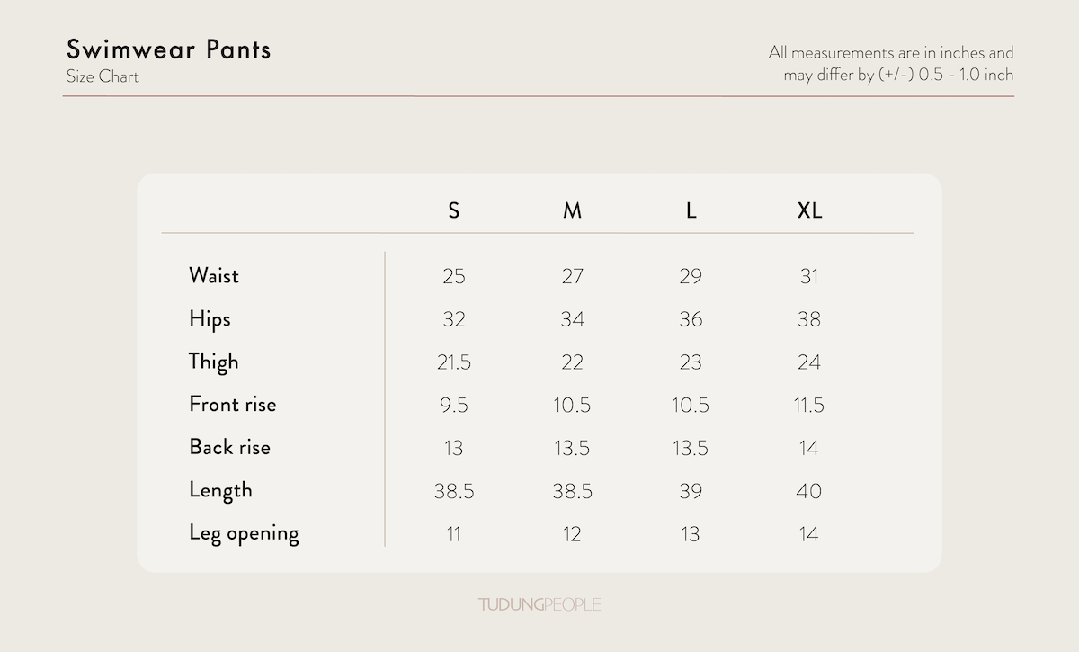Click the Length row label

(220, 490)
